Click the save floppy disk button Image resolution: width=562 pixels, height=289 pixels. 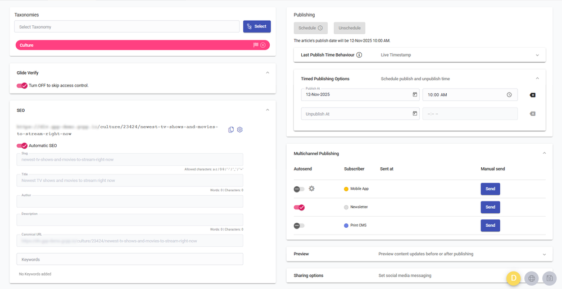tap(550, 278)
